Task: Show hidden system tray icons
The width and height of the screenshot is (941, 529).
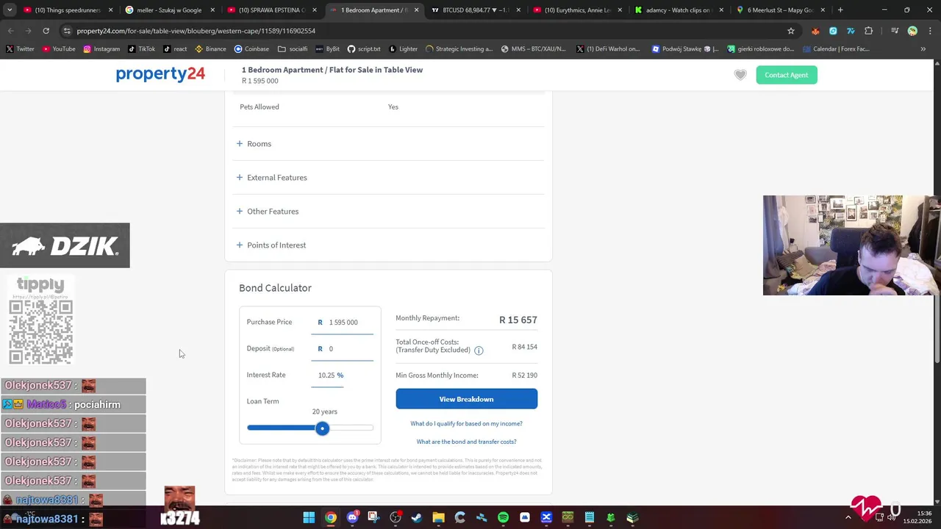Action: tap(848, 518)
